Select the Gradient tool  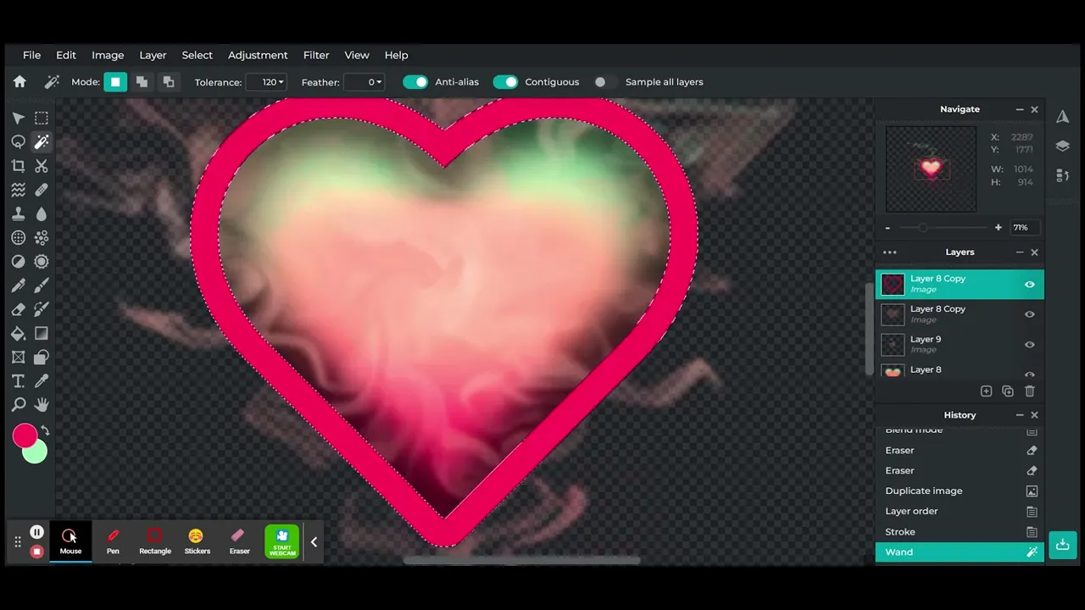point(42,334)
